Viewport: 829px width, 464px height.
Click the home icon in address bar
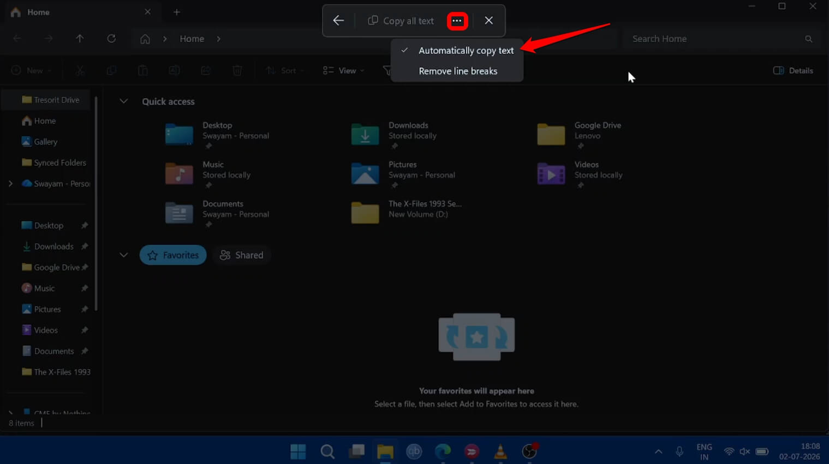tap(145, 39)
